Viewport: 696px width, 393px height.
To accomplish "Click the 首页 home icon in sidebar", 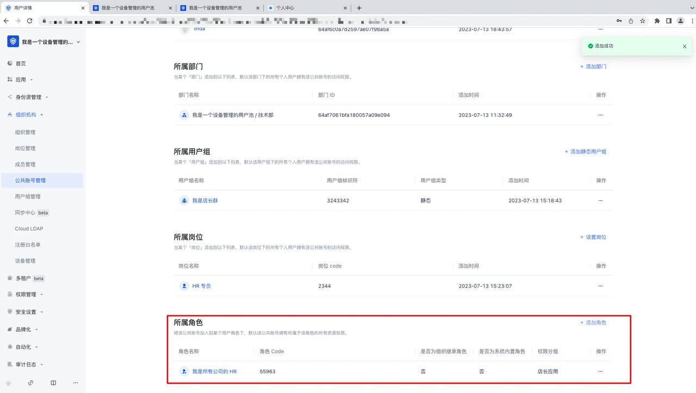I will pos(10,64).
